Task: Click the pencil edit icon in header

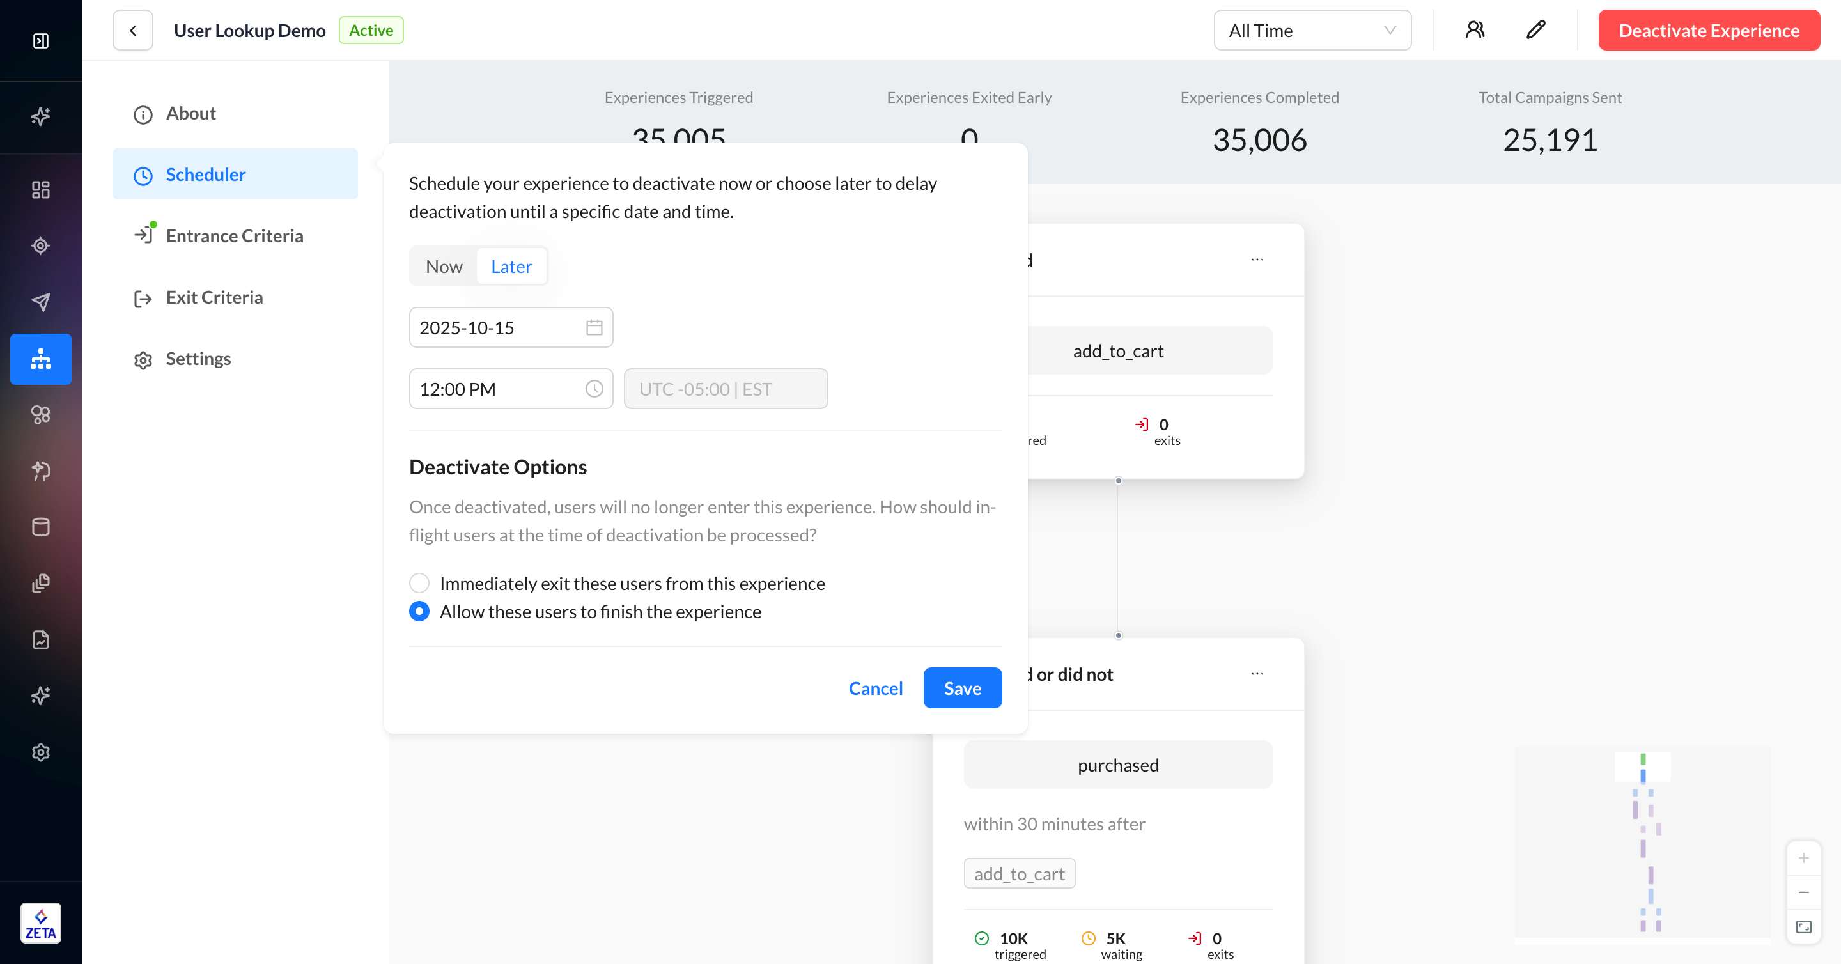Action: (x=1536, y=30)
